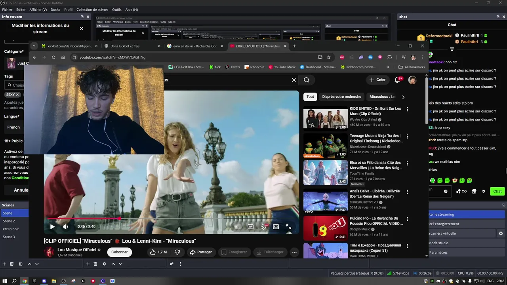Seek on the video progress bar
Viewport: 507px width, 285px height.
pos(171,218)
